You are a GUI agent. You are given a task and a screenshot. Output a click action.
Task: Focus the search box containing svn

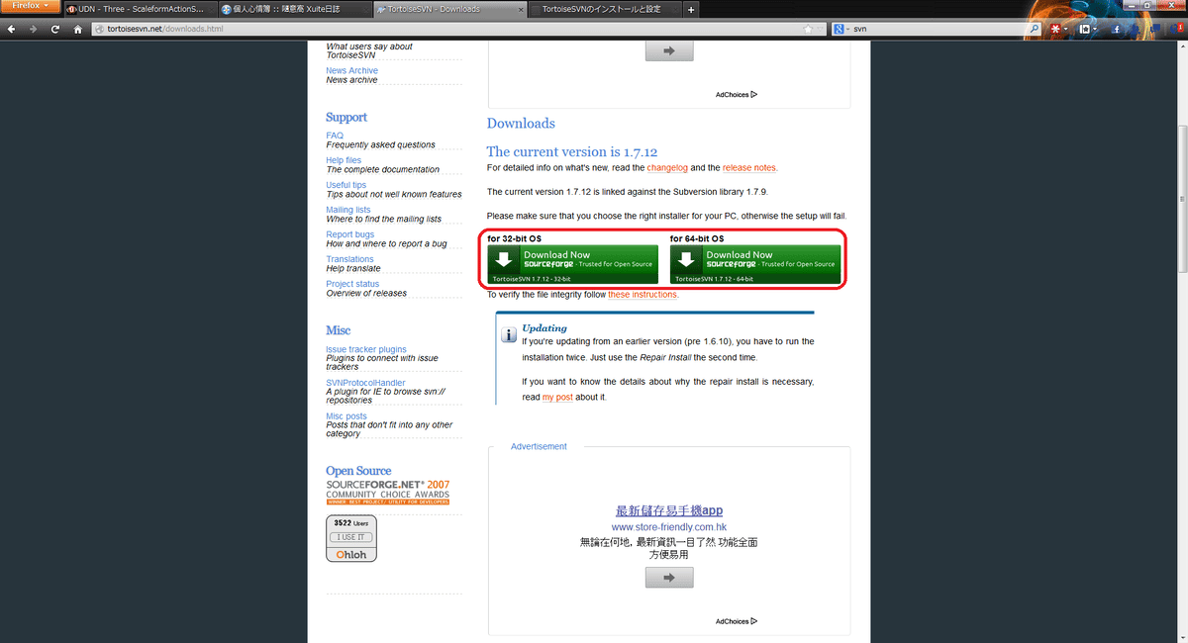[x=936, y=30]
